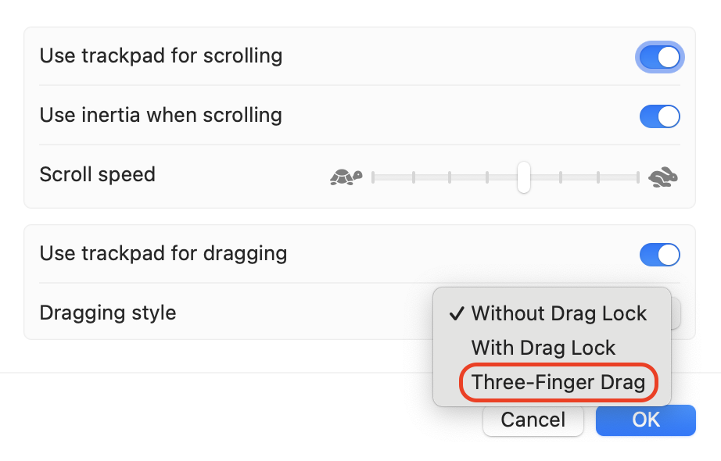The width and height of the screenshot is (721, 461).
Task: Toggle Use trackpad for dragging switch
Action: click(x=660, y=255)
